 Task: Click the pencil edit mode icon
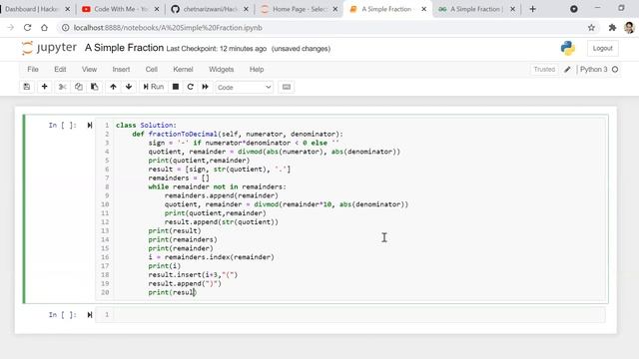pos(567,70)
